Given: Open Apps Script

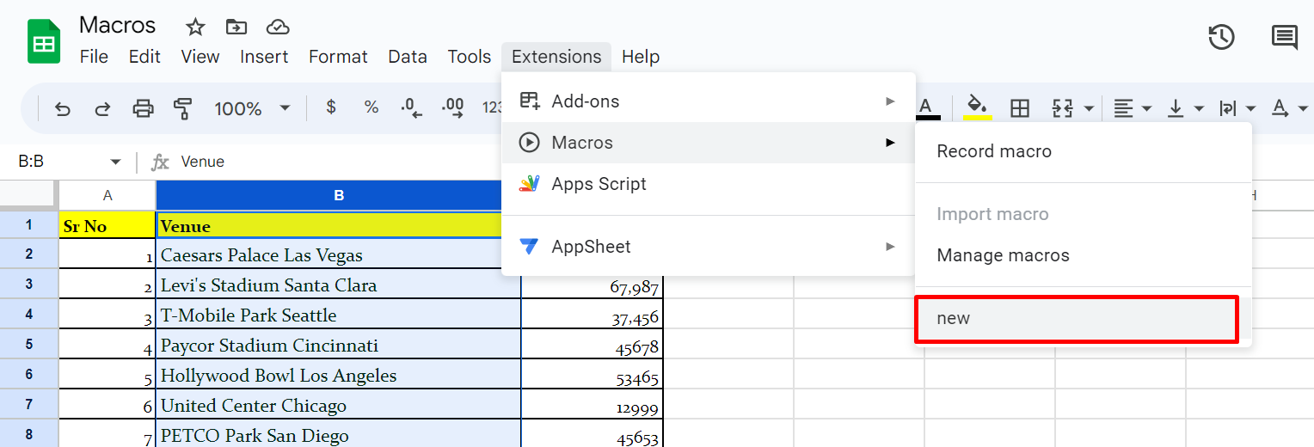Looking at the screenshot, I should (x=708, y=184).
